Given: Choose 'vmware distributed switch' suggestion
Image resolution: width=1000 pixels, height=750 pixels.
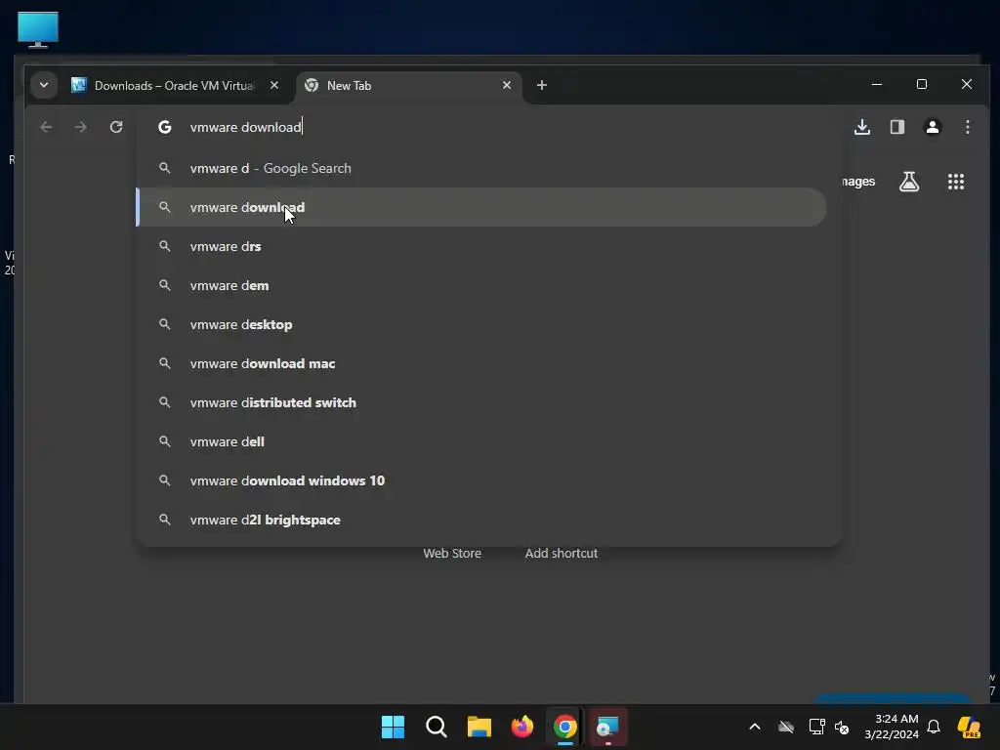Looking at the screenshot, I should coord(482,402).
